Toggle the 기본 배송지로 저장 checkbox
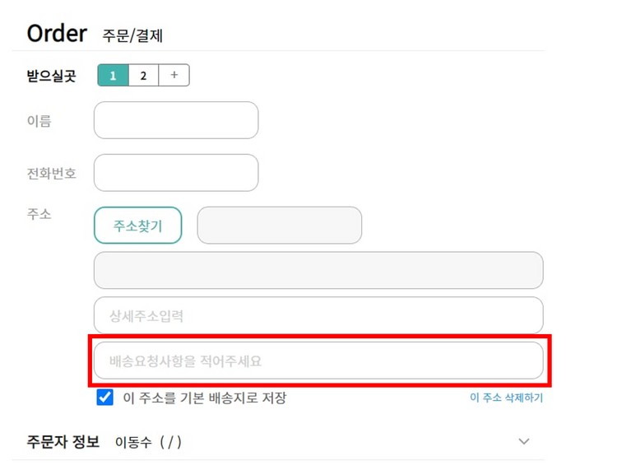 click(104, 398)
